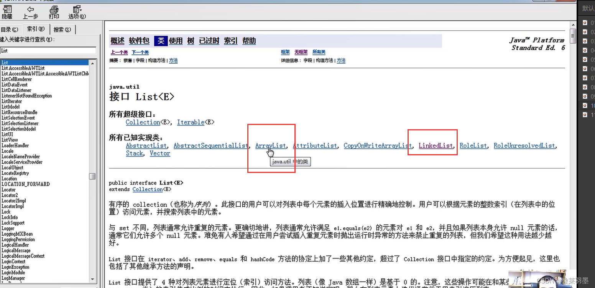Select LockSupport in the index list
The image size is (595, 288).
[13, 223]
